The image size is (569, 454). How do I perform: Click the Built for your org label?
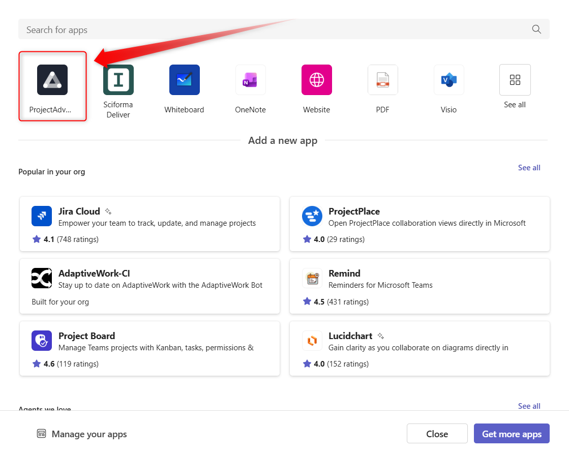click(x=60, y=302)
